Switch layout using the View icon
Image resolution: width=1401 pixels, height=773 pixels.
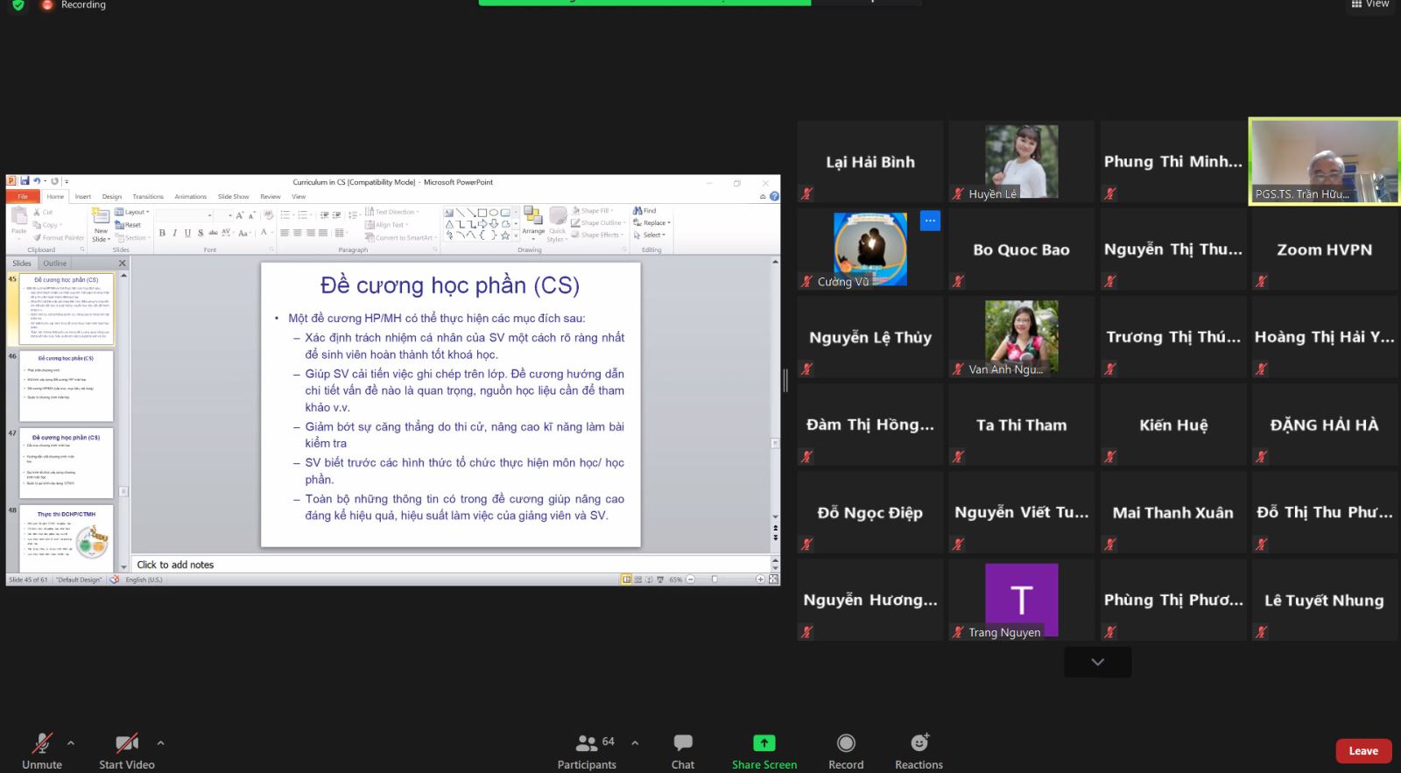point(1370,4)
